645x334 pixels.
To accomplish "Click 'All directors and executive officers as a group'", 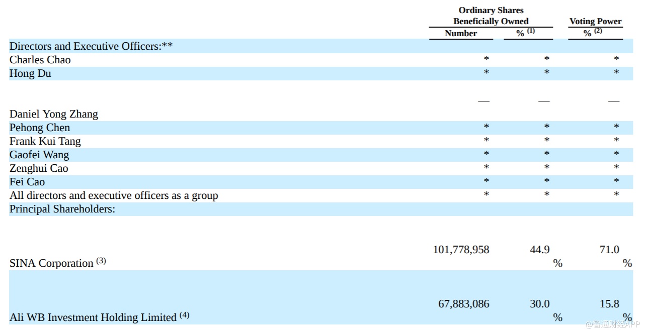I will click(x=114, y=195).
